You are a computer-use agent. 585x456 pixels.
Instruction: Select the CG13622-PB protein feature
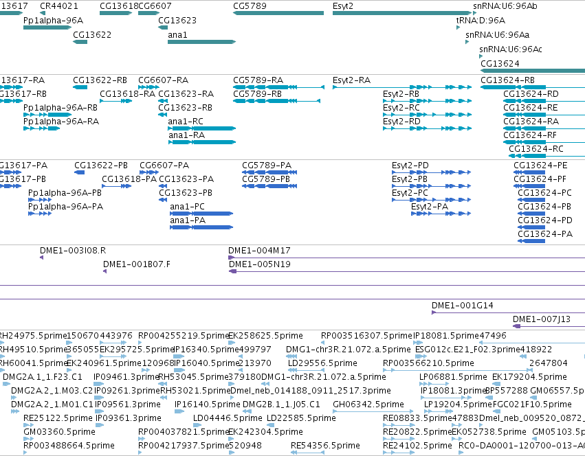(80, 172)
